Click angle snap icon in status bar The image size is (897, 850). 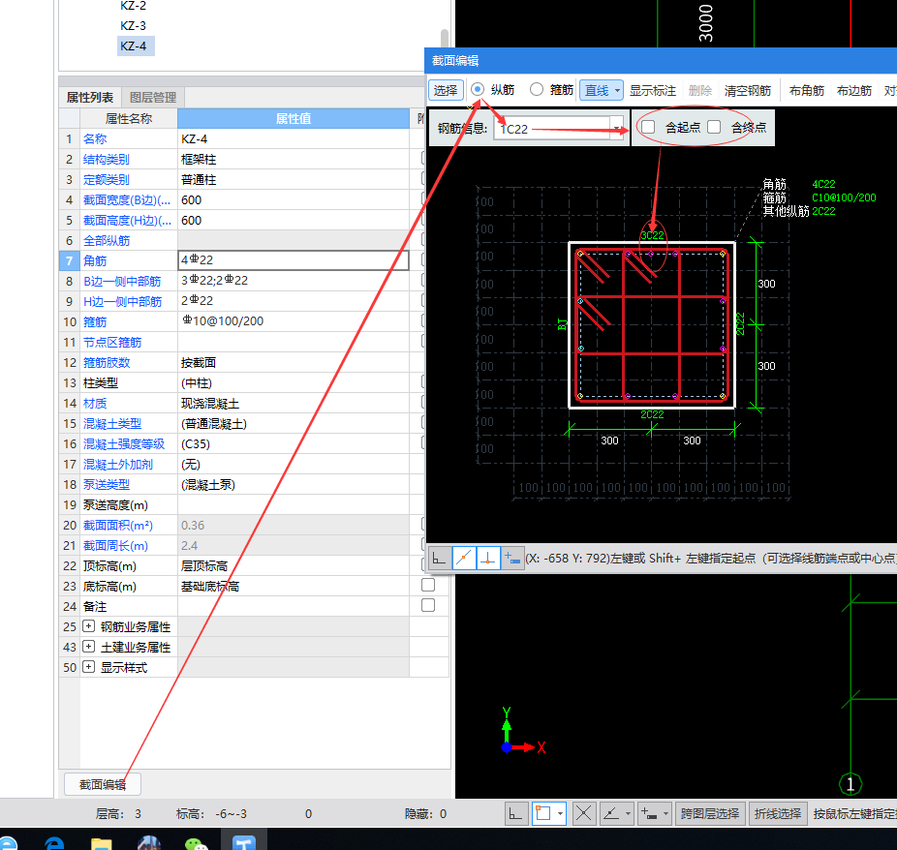click(x=611, y=813)
